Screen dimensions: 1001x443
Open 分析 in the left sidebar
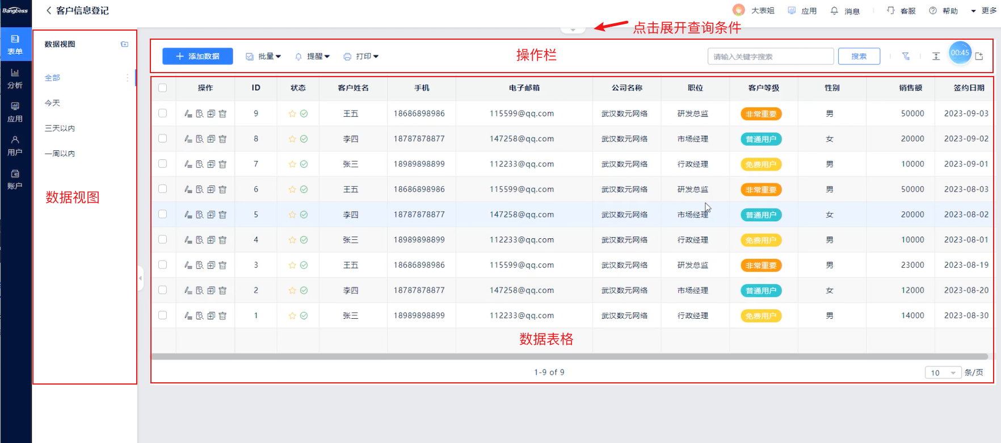point(15,78)
